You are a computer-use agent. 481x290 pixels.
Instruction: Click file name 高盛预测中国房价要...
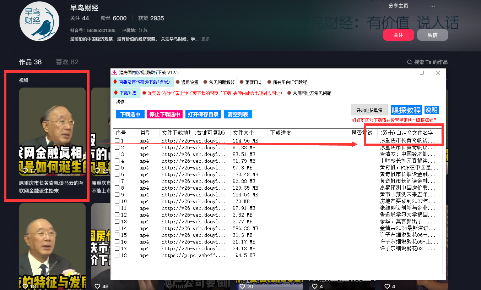(407, 188)
